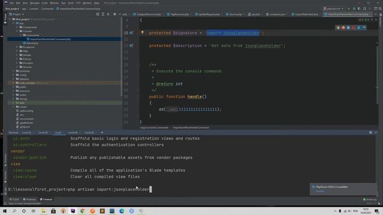Open Chrome from the taskbar

click(x=83, y=211)
